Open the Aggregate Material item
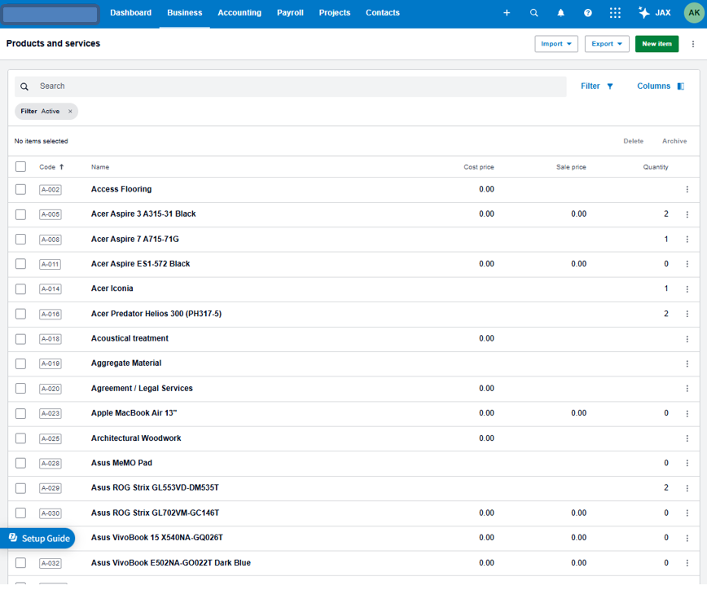Screen dimensions: 707x590 click(125, 363)
